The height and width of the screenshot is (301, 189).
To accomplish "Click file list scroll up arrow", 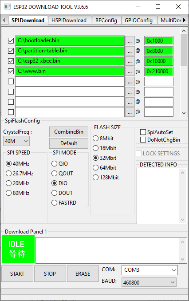I will (x=184, y=31).
